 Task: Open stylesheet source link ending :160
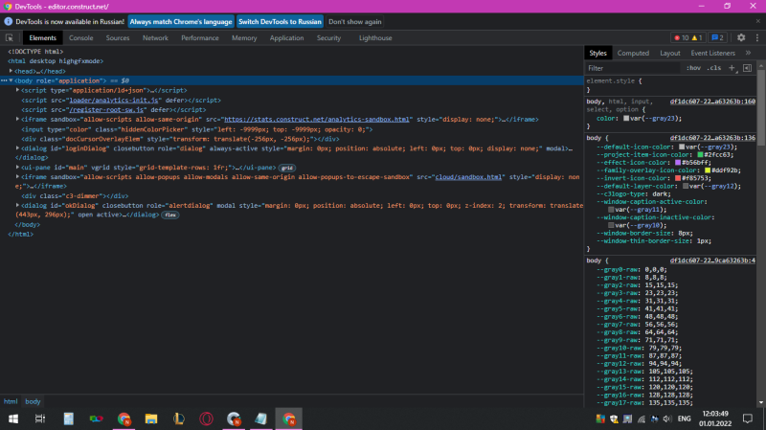(x=712, y=102)
